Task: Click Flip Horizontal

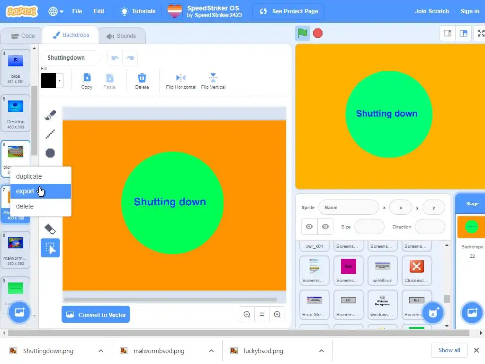Action: coord(181,81)
